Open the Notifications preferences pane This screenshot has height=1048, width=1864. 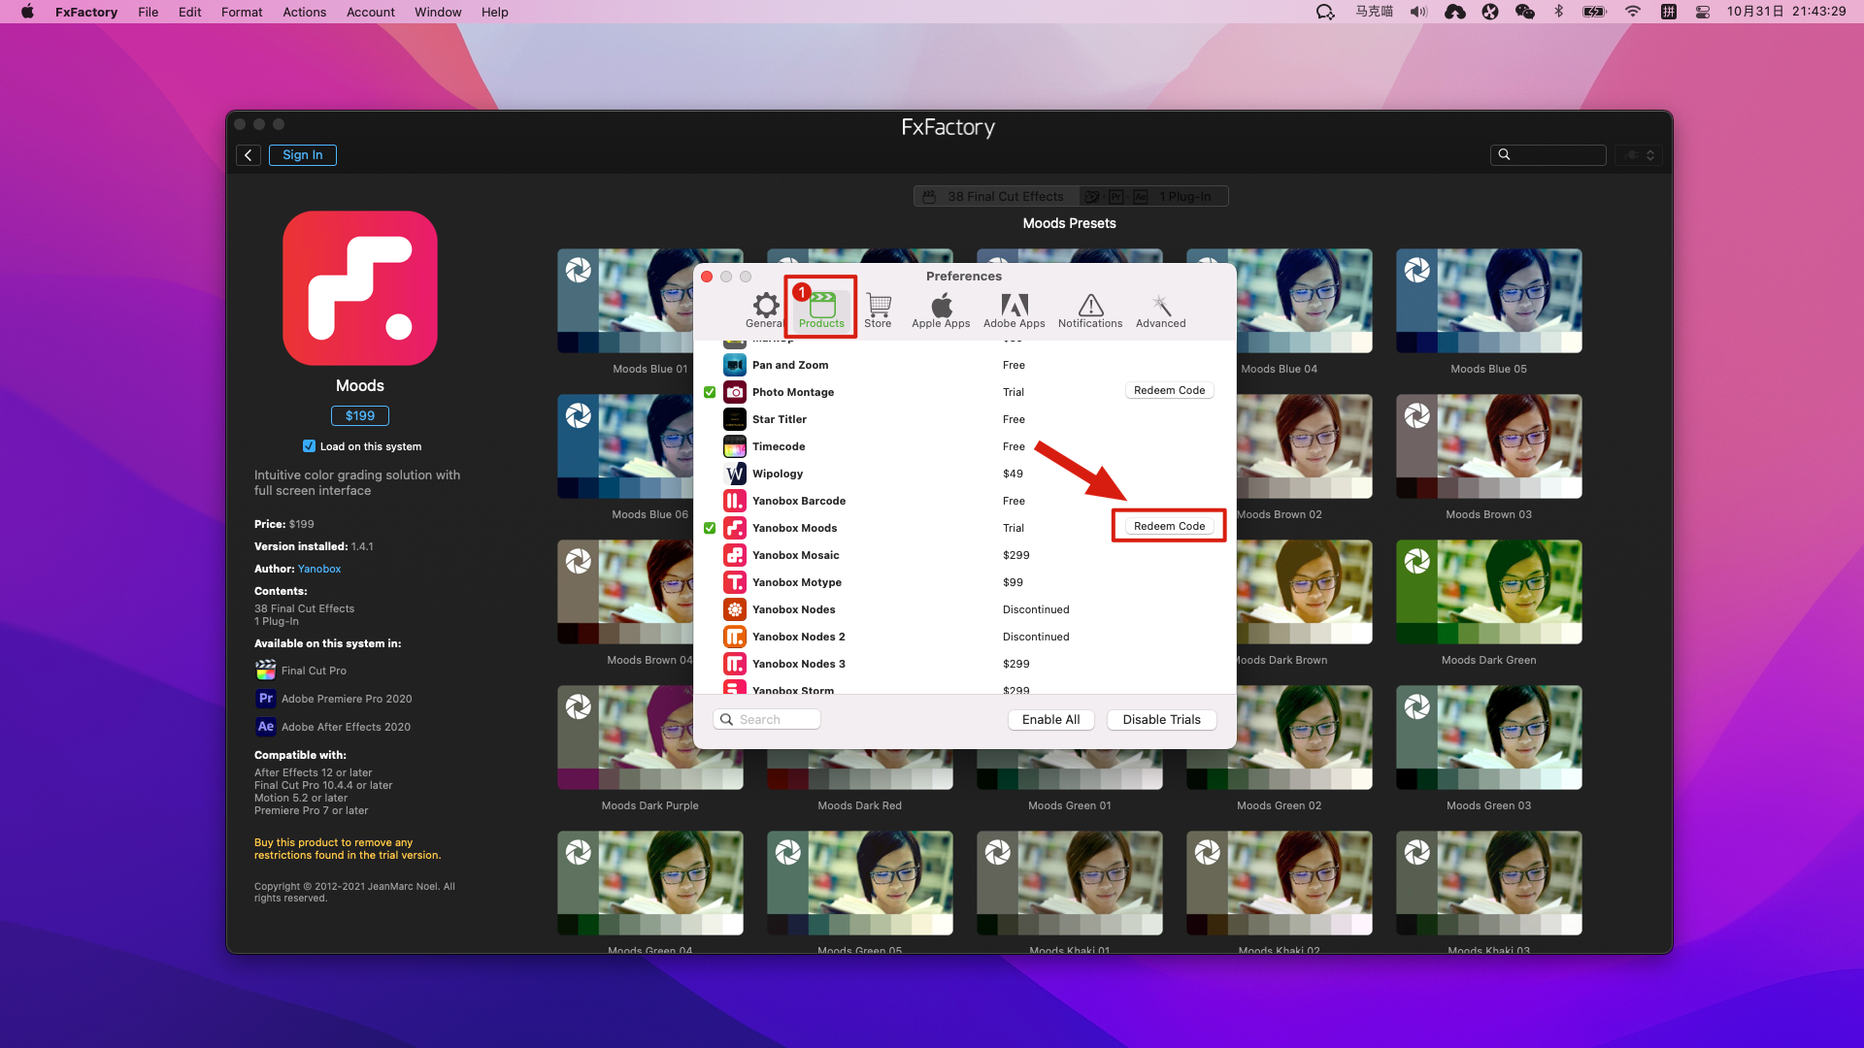coord(1089,311)
